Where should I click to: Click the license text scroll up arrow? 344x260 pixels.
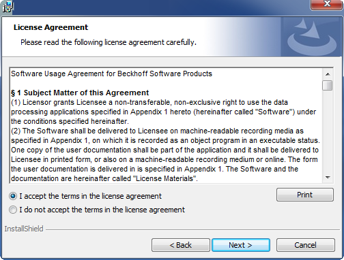pos(328,74)
